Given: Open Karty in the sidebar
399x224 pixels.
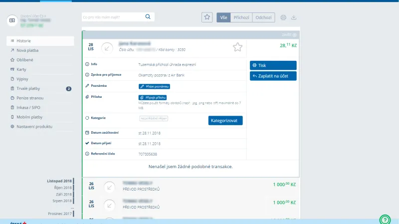Looking at the screenshot, I should tap(40, 69).
